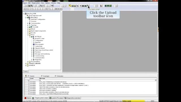Open the Target system menu

(36, 3)
